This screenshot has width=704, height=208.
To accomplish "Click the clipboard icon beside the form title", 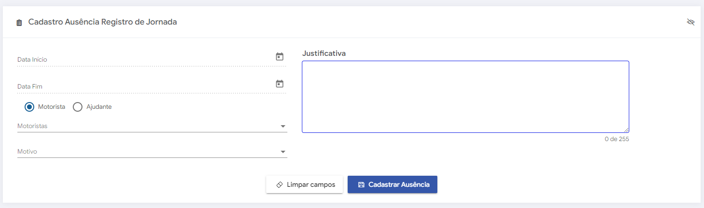I will click(19, 23).
